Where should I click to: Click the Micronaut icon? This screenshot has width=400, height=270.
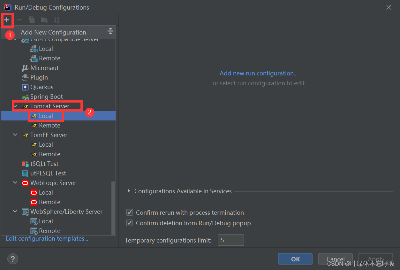[25, 68]
